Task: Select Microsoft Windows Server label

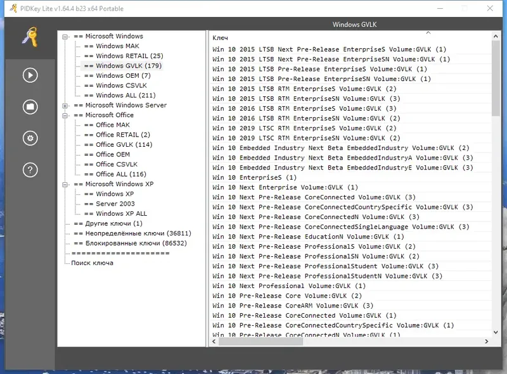Action: pyautogui.click(x=120, y=105)
